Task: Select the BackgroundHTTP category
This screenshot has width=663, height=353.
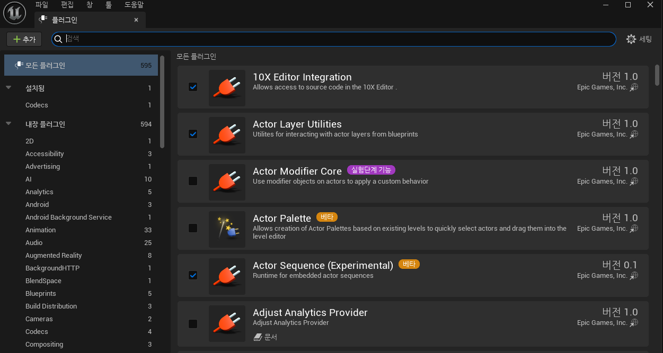Action: (x=81, y=268)
